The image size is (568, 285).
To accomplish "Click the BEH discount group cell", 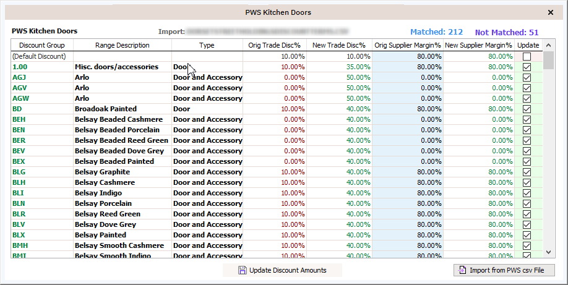I will click(x=42, y=119).
